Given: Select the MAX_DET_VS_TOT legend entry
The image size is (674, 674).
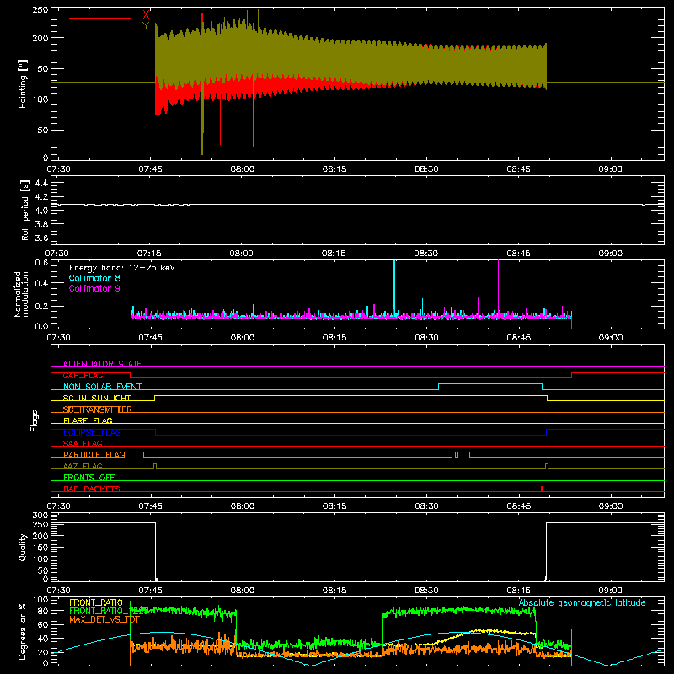Looking at the screenshot, I should 104,619.
